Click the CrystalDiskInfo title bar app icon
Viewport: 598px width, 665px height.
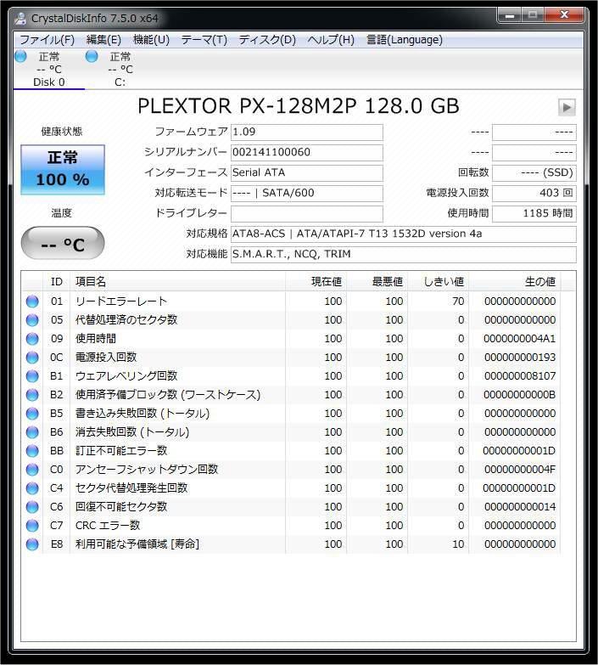20,18
